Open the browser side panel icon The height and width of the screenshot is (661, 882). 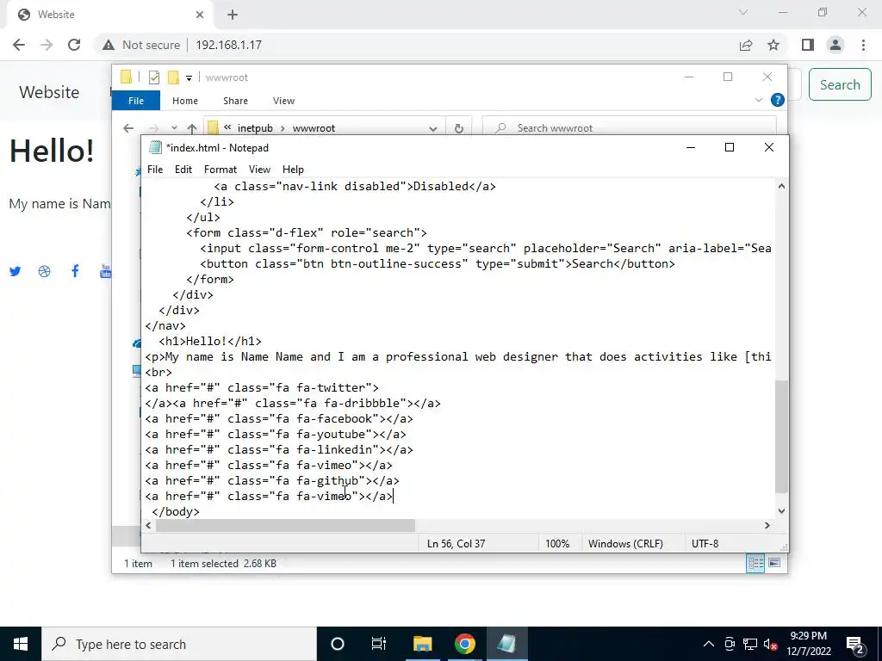pyautogui.click(x=808, y=45)
